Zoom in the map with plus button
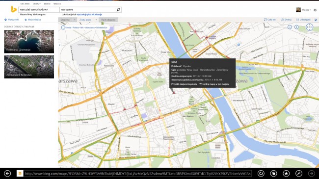 point(296,27)
